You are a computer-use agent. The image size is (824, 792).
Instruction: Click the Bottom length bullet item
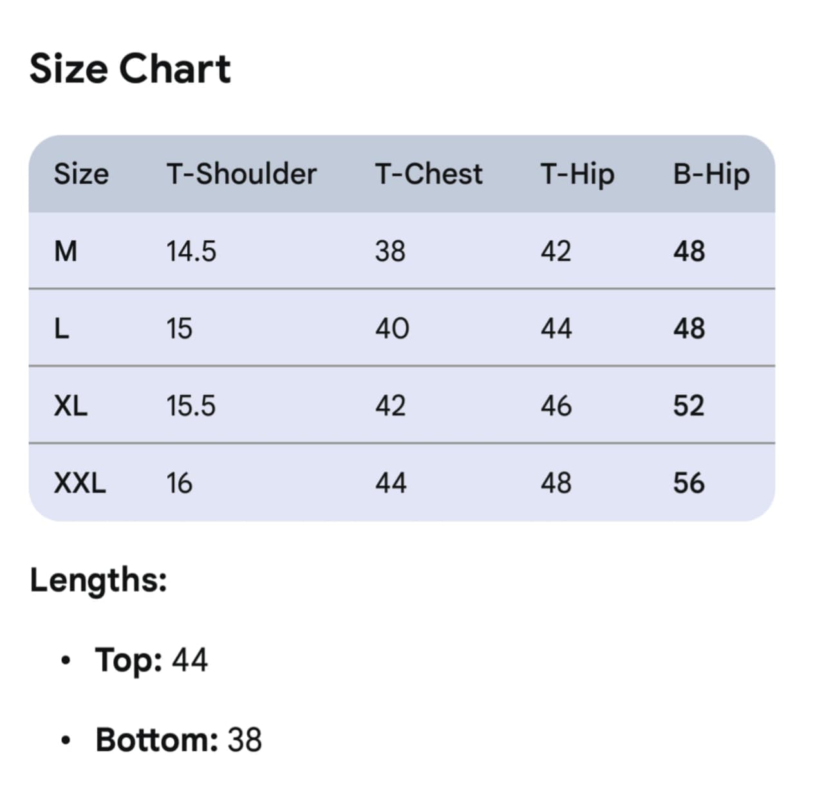pos(178,740)
